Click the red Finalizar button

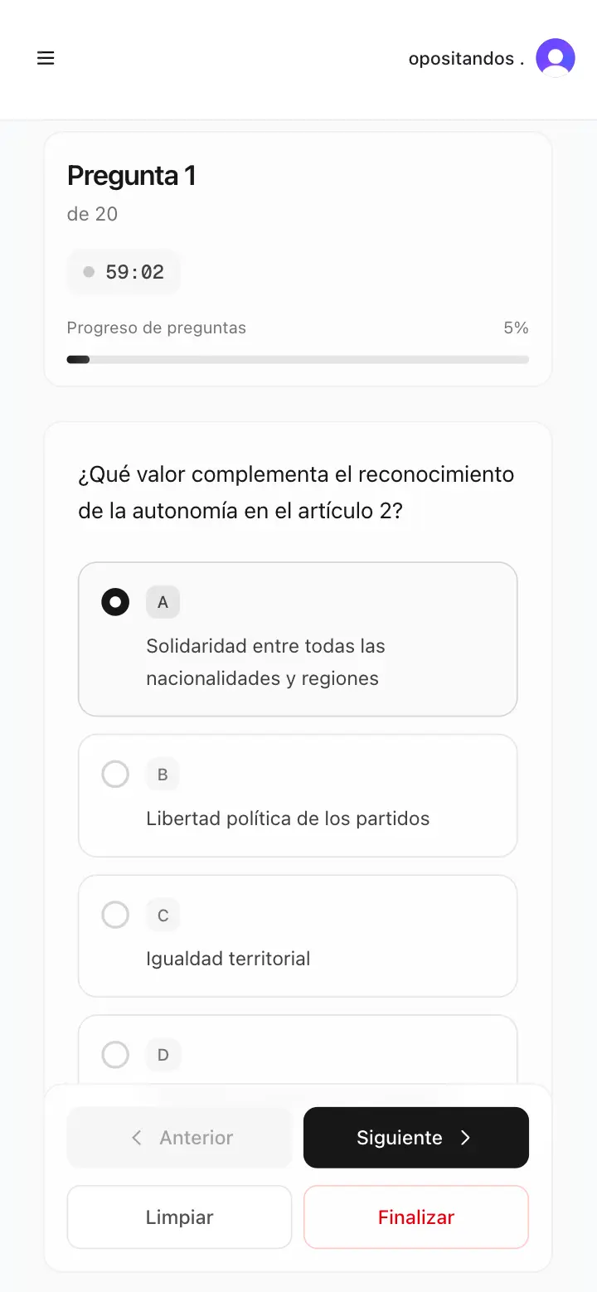point(415,1217)
